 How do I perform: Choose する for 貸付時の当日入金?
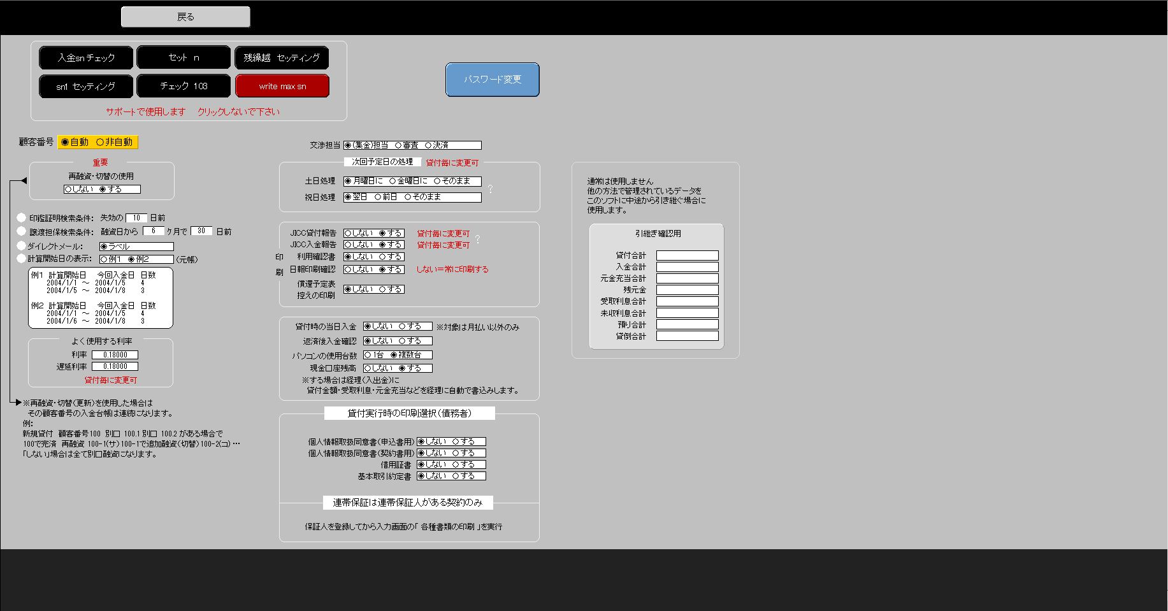(410, 326)
